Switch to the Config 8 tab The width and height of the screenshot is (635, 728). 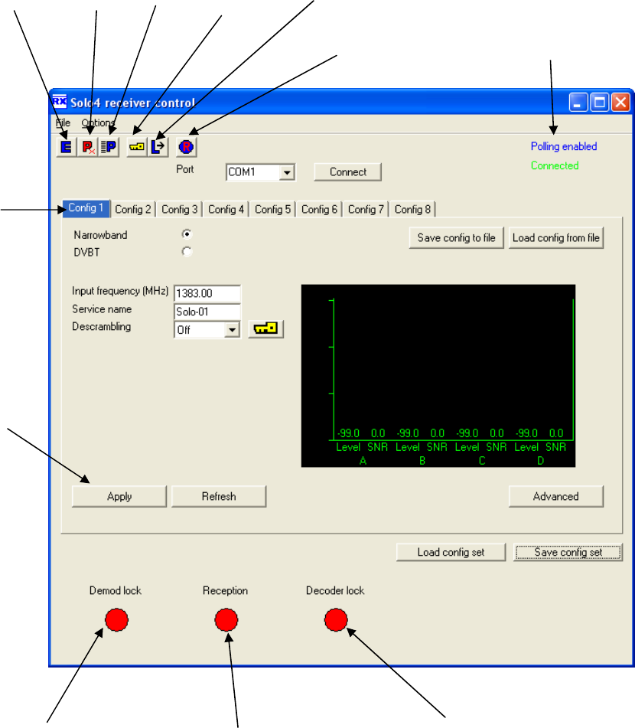pos(412,210)
